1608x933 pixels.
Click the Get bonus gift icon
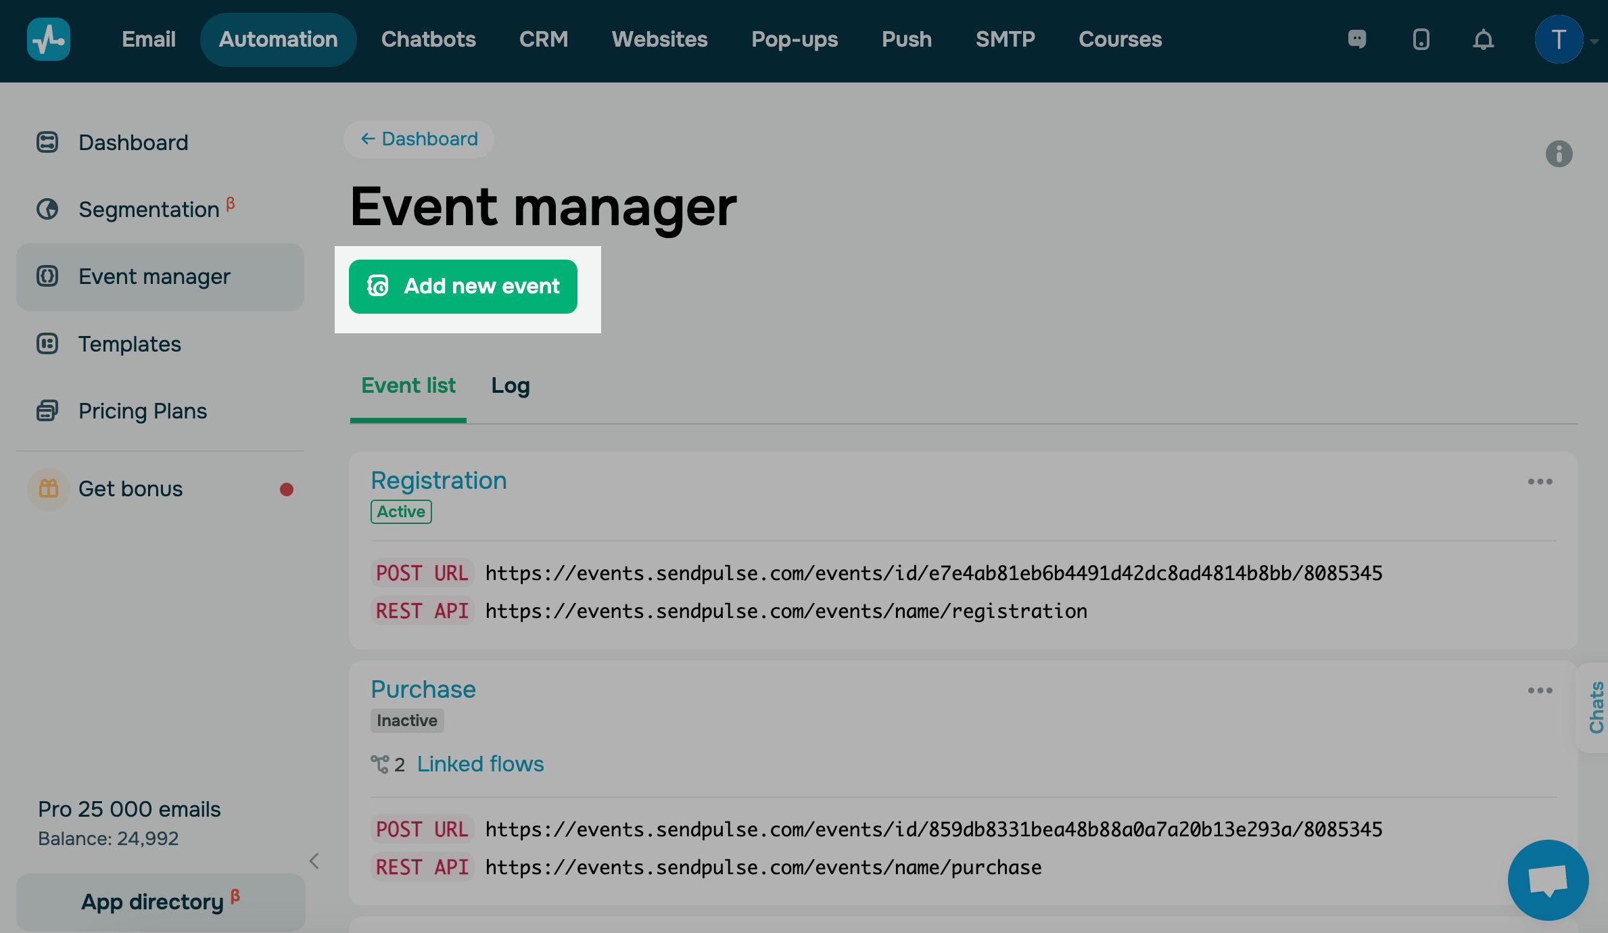pyautogui.click(x=48, y=488)
